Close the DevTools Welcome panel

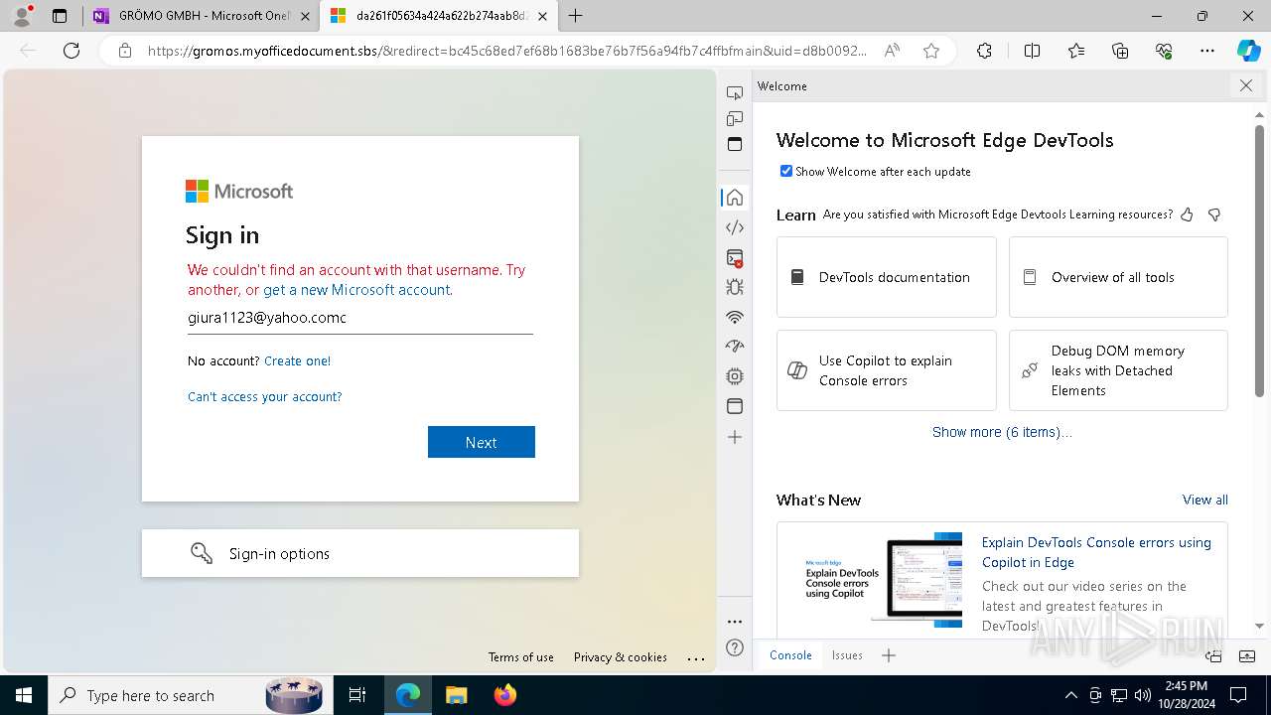[1246, 85]
